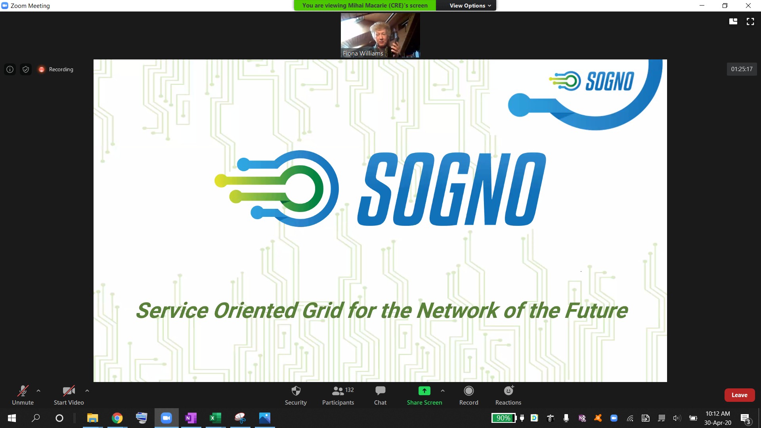Click the Share Screen button

[424, 395]
